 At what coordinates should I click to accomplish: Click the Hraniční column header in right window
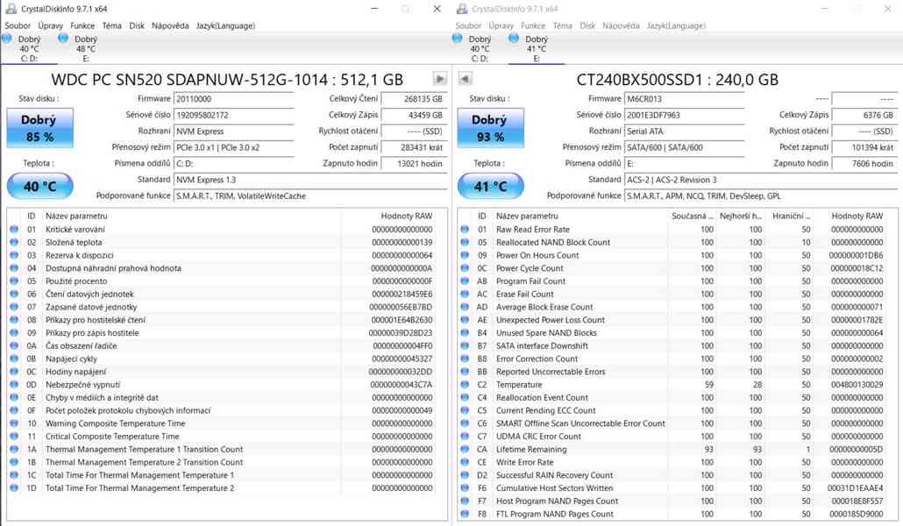pos(790,216)
